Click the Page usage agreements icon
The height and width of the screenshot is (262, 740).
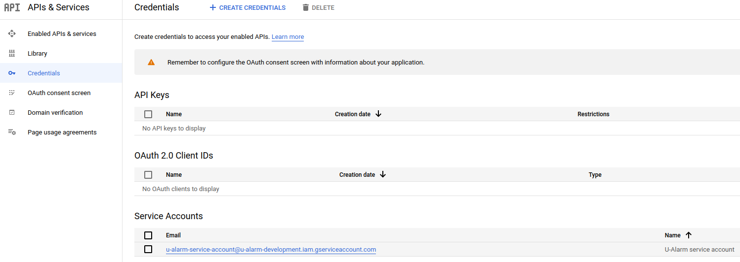pyautogui.click(x=12, y=132)
